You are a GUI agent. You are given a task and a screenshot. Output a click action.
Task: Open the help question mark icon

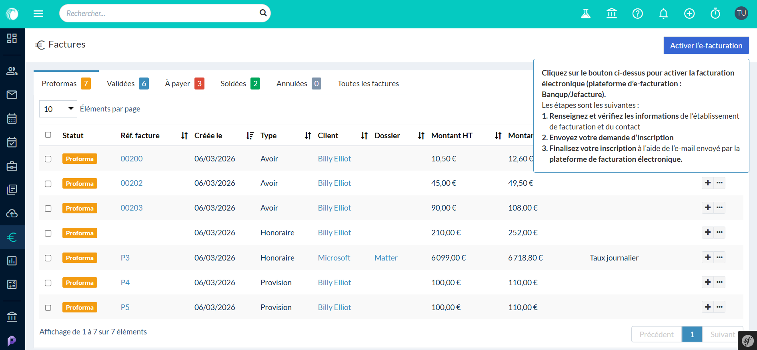click(x=637, y=14)
